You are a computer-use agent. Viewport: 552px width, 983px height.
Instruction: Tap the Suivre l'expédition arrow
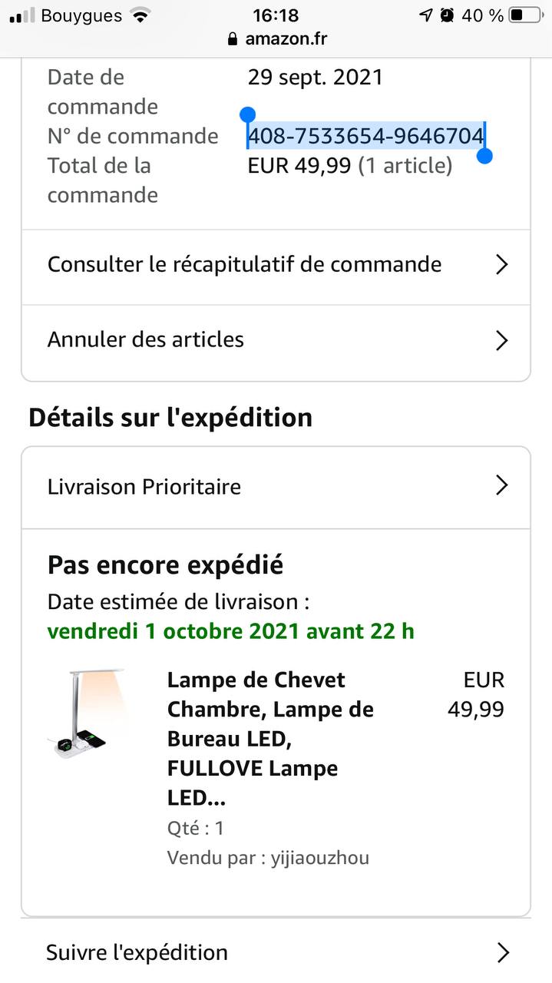click(x=503, y=953)
